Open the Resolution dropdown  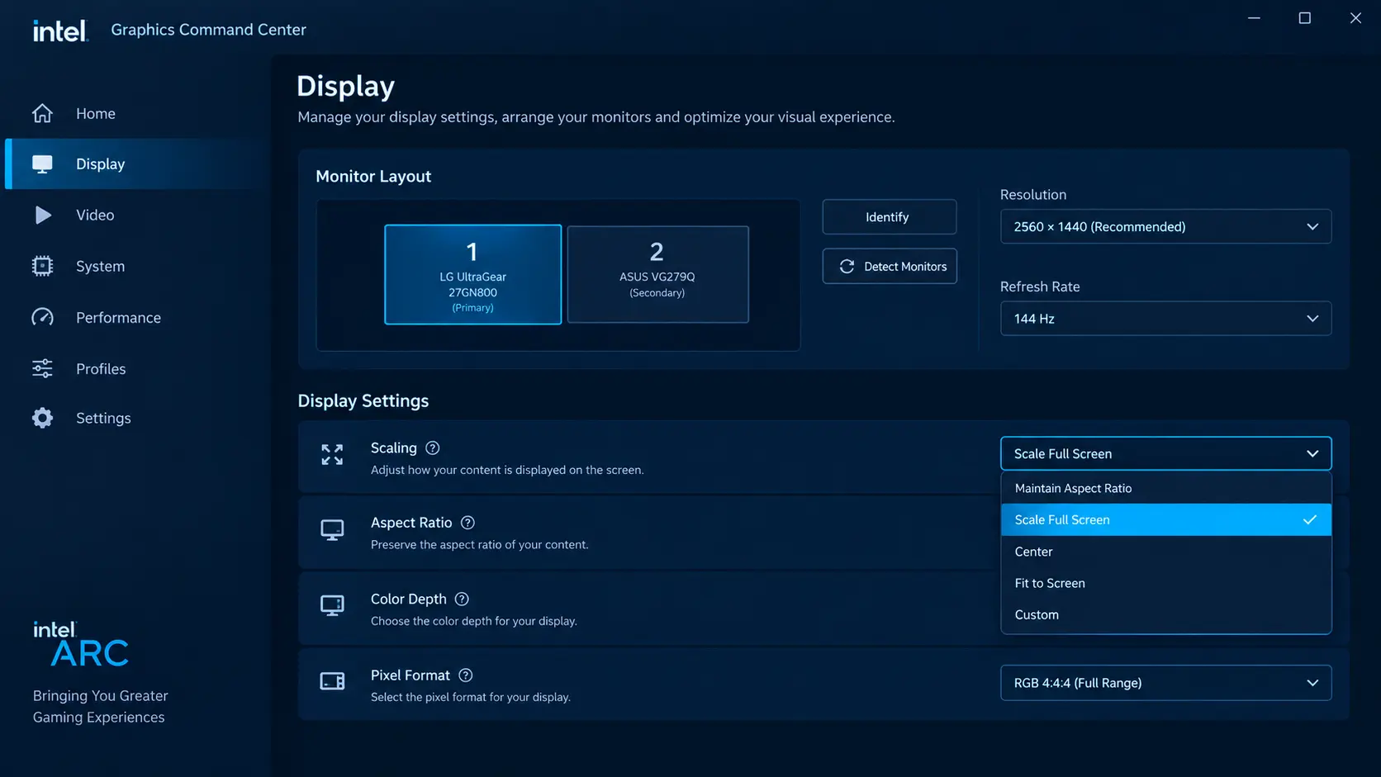(1165, 226)
